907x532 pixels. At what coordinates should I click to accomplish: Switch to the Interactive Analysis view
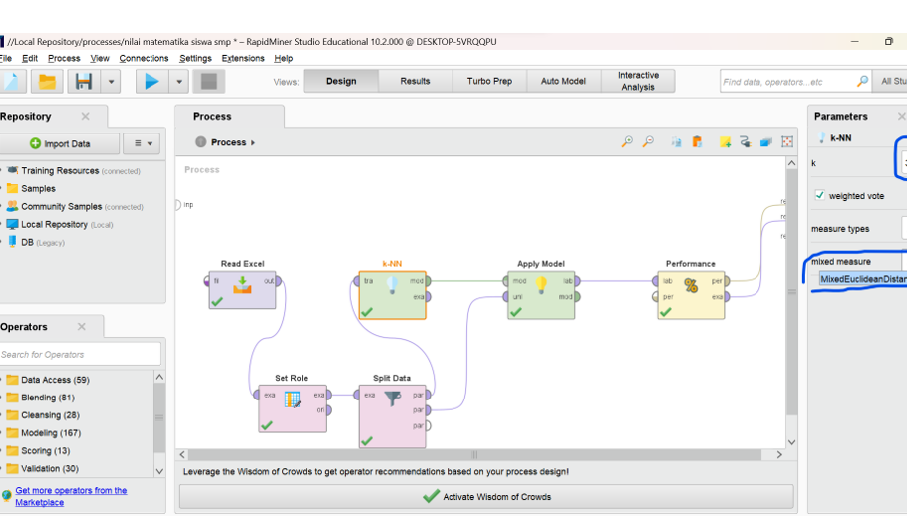(638, 81)
